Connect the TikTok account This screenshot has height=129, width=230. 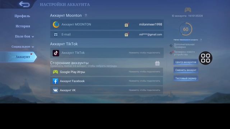(107, 53)
